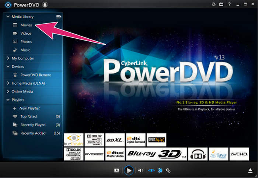Open the settings gear in the title bar
The image size is (258, 178).
214,4
